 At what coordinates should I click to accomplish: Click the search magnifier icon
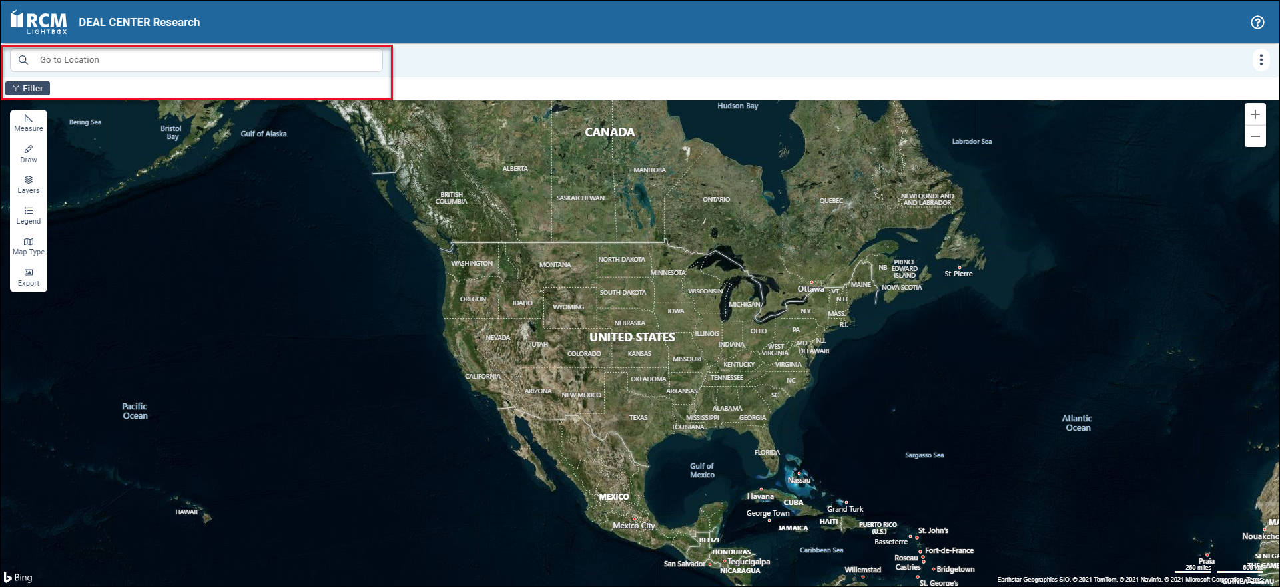pos(23,60)
